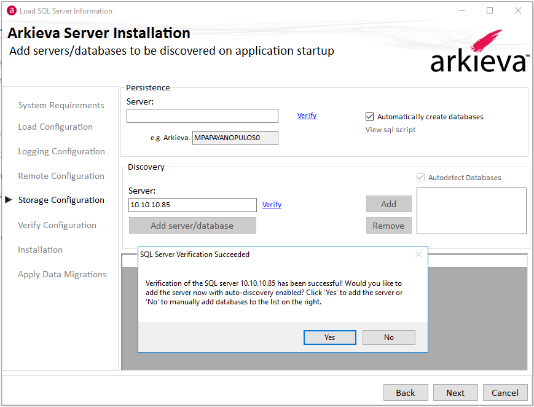Click the 'e.g. Arkieva.' label
The width and height of the screenshot is (534, 407).
(x=170, y=138)
